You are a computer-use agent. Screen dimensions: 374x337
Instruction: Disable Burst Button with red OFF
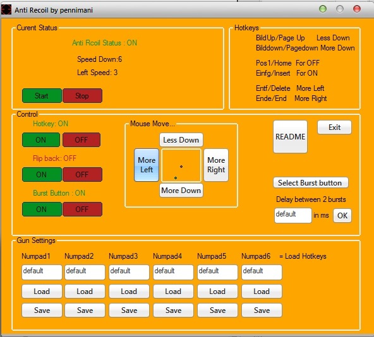(82, 210)
